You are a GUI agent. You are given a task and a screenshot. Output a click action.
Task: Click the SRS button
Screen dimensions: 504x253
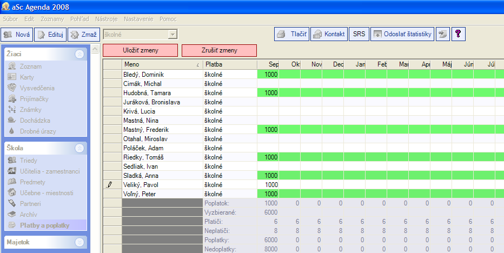tap(359, 34)
